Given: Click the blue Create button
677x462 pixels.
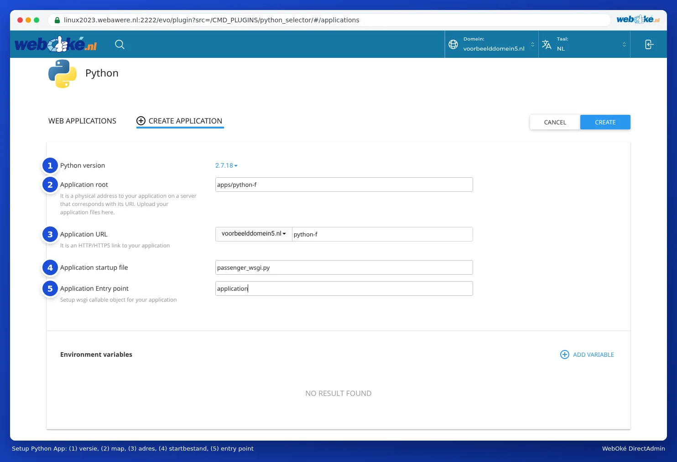Looking at the screenshot, I should (x=605, y=122).
